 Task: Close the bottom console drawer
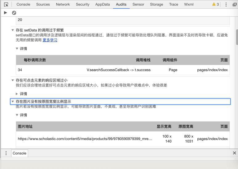(x=235, y=153)
